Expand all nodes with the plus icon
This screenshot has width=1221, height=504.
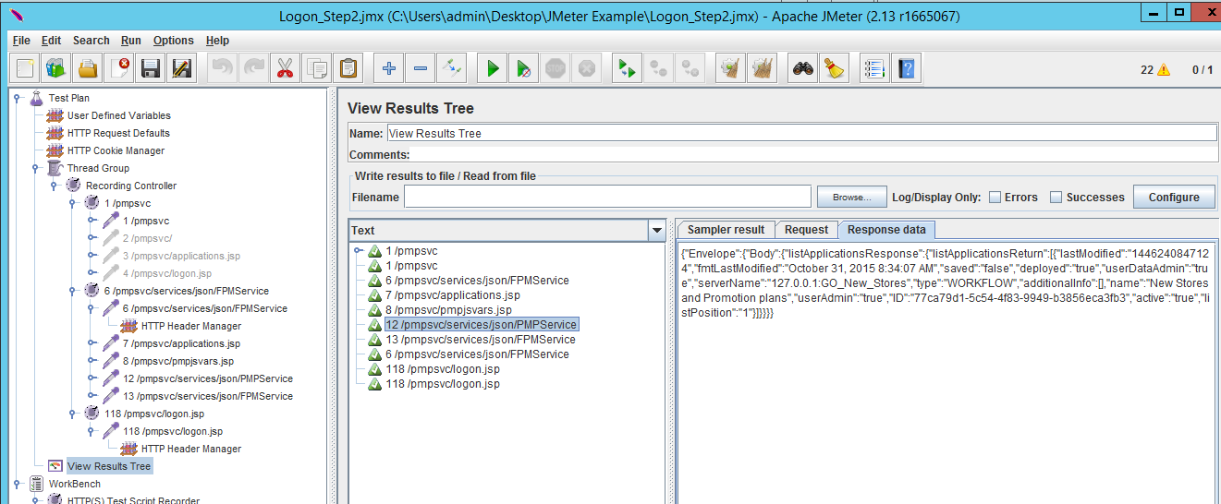(x=389, y=67)
